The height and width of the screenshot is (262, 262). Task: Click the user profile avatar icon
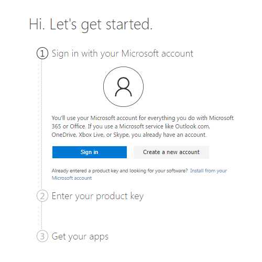tap(123, 86)
